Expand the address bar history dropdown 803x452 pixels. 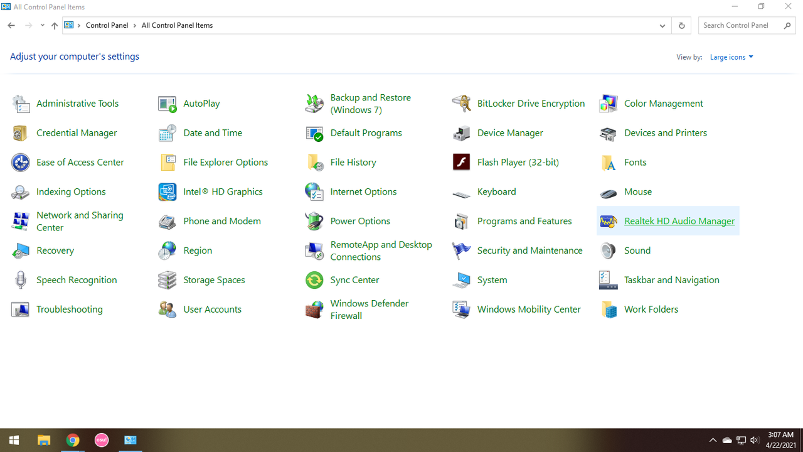pyautogui.click(x=662, y=26)
